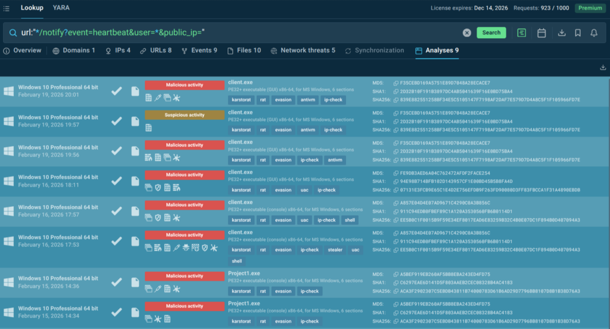Screen dimensions: 610x329
Task: Click the Premium license badge
Action: (x=589, y=8)
